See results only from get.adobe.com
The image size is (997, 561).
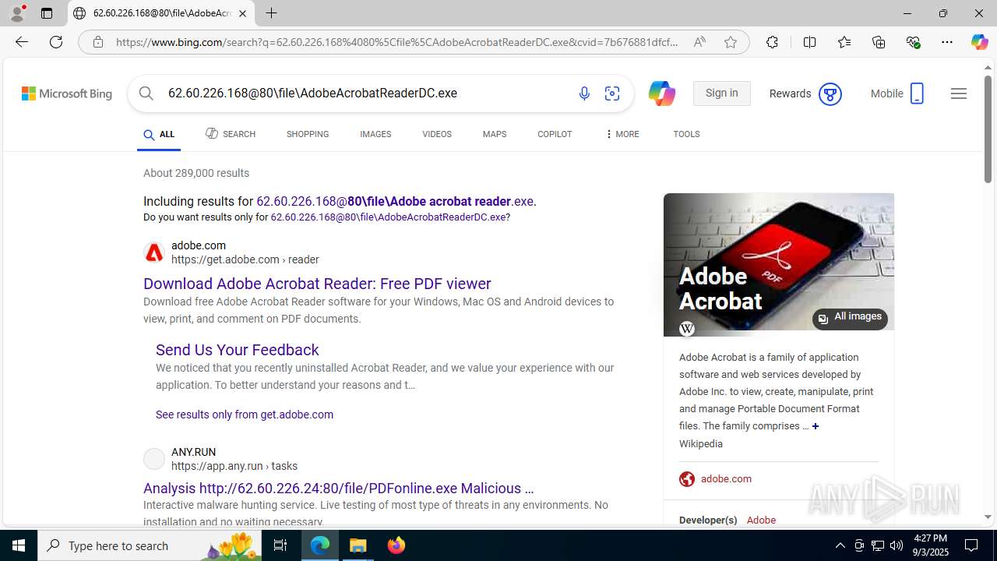245,415
